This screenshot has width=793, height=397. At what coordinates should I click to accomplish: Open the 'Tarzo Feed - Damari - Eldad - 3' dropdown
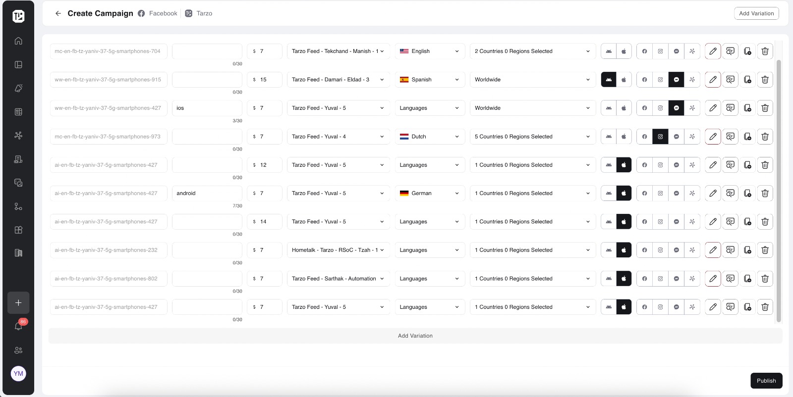pyautogui.click(x=338, y=80)
